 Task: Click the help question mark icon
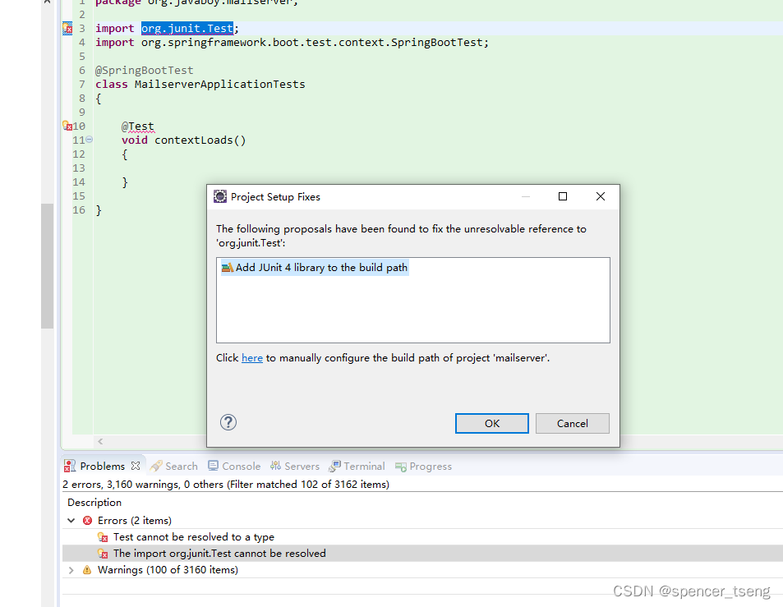click(x=228, y=422)
